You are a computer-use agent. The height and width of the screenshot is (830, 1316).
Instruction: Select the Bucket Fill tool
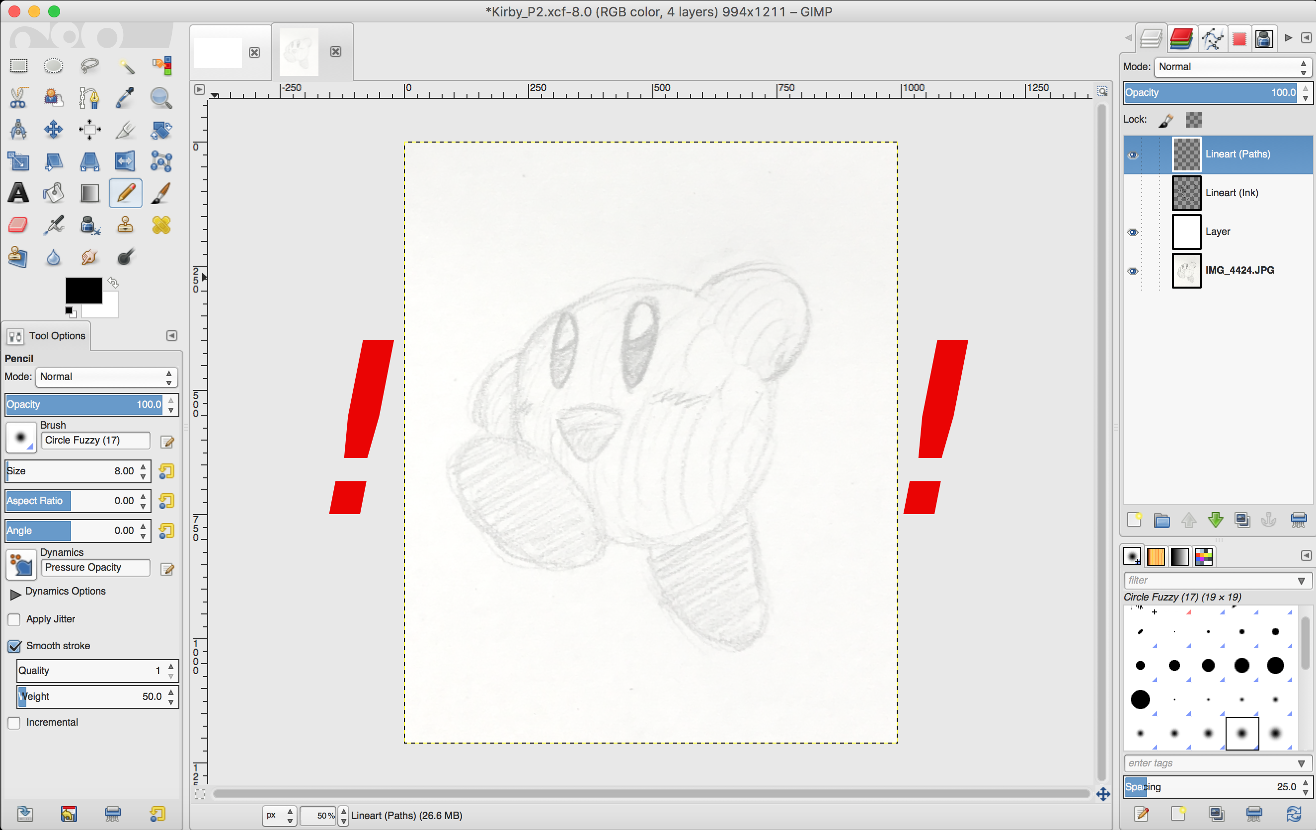point(54,193)
